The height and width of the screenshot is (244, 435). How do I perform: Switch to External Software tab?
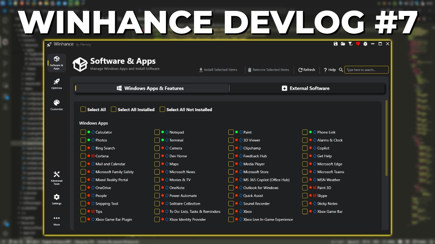(307, 88)
